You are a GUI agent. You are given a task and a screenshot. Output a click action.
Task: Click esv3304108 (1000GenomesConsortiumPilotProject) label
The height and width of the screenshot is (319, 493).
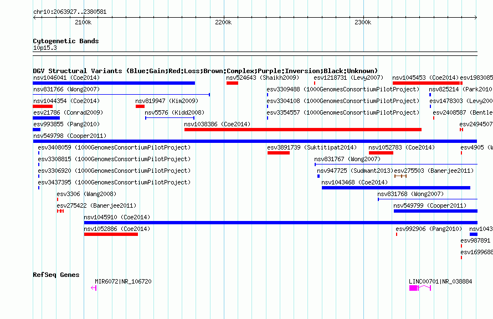[x=343, y=101]
